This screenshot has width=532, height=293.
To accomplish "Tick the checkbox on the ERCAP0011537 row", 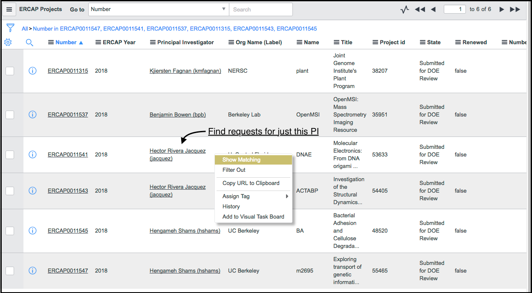I will click(x=10, y=114).
